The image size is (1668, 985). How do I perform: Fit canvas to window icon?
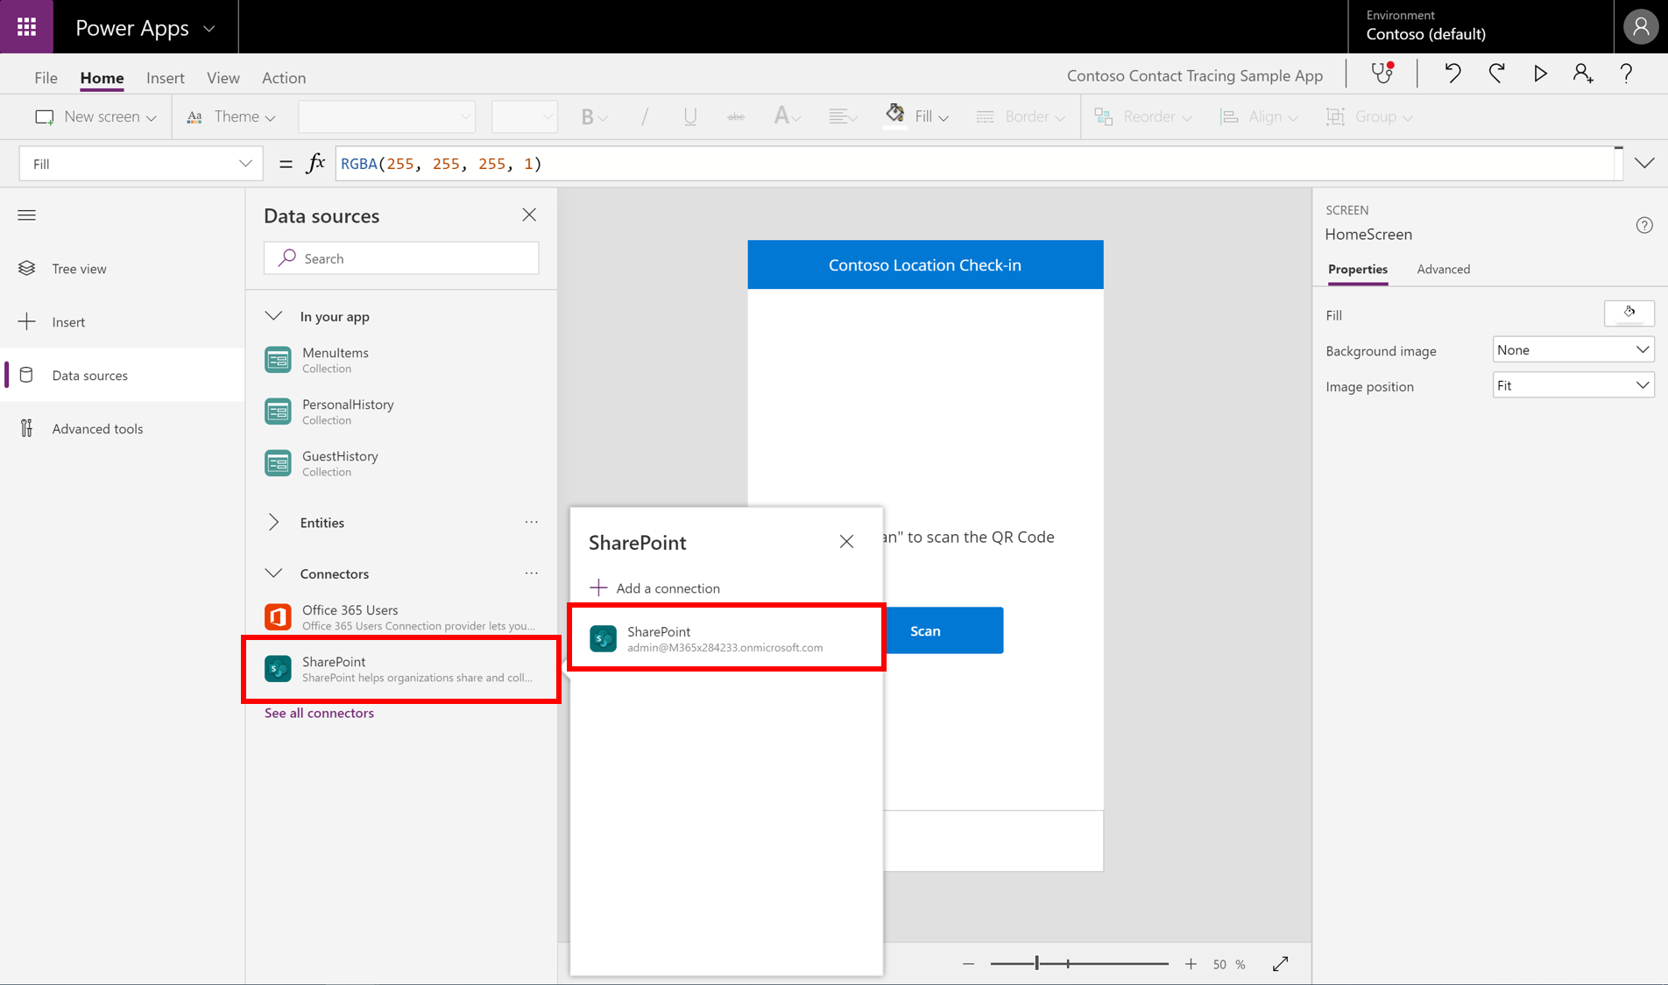pos(1281,964)
